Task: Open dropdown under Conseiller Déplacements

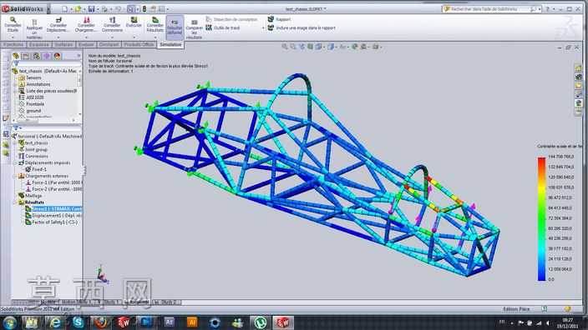Action: click(x=58, y=37)
